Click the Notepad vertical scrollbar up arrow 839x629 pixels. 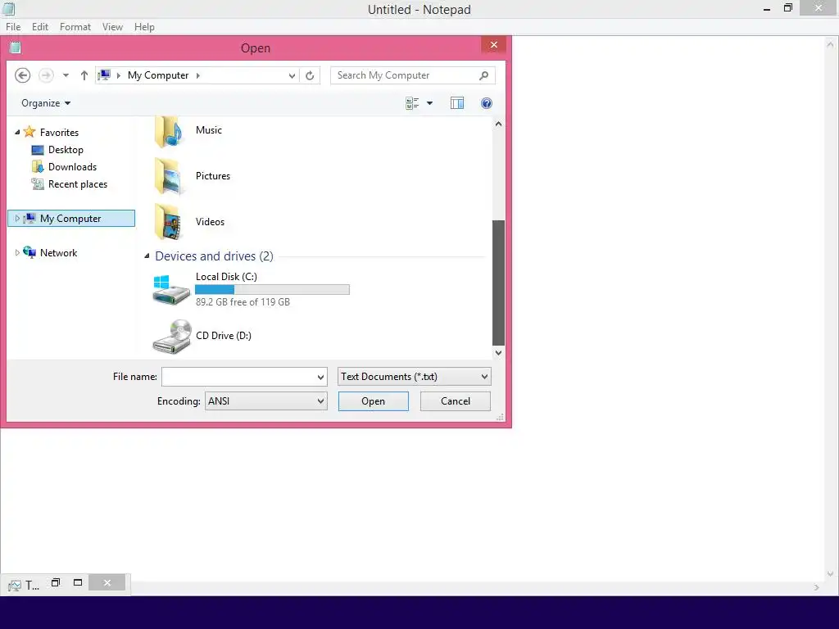click(x=831, y=45)
